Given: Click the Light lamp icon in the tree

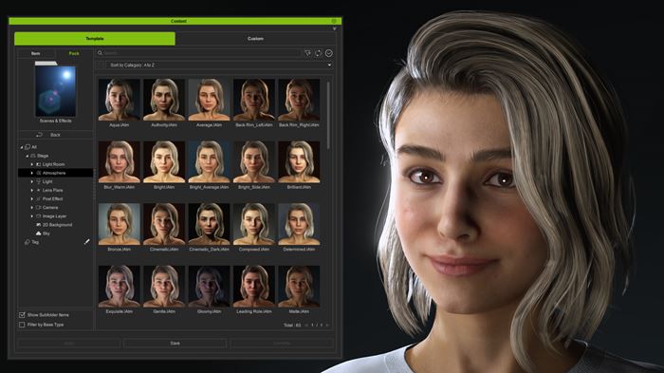Looking at the screenshot, I should point(39,181).
